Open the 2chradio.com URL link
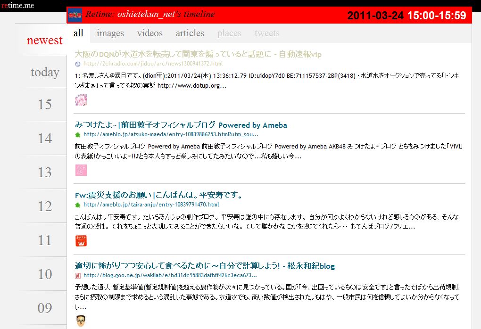This screenshot has height=329, width=481. point(153,64)
